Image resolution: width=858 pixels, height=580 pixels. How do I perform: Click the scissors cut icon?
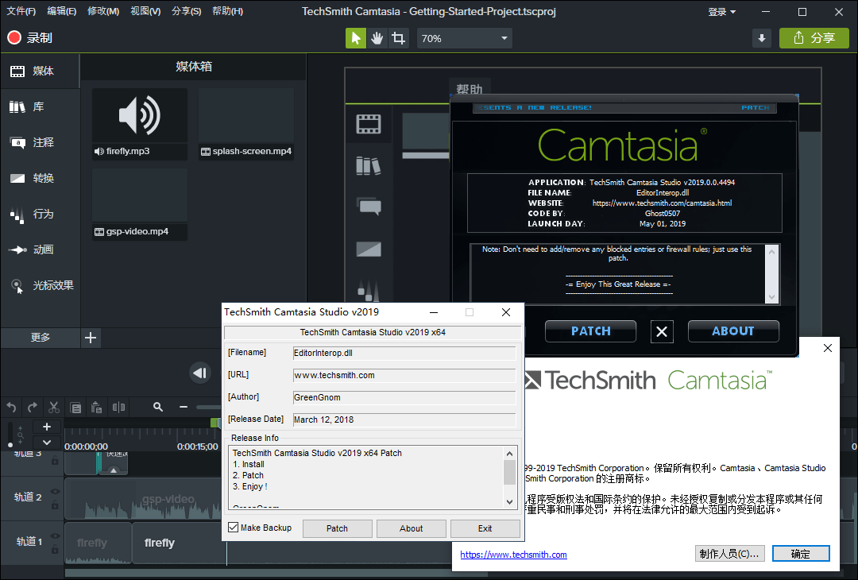click(x=54, y=407)
